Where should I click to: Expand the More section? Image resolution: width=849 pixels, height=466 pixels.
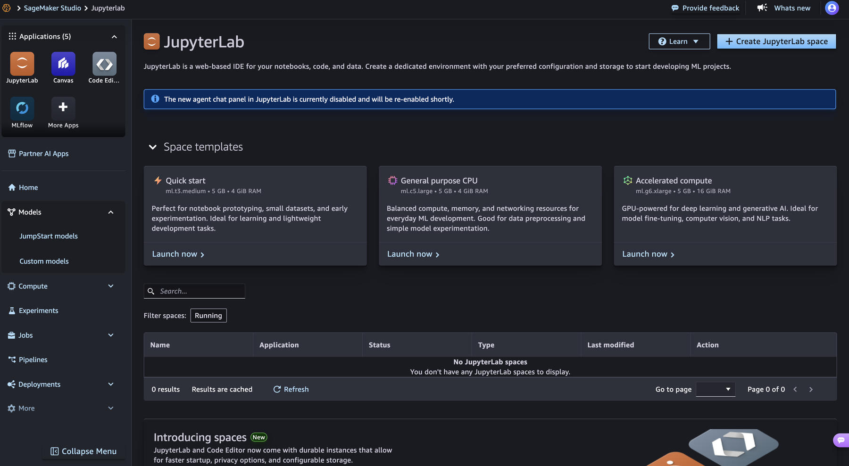coord(111,408)
